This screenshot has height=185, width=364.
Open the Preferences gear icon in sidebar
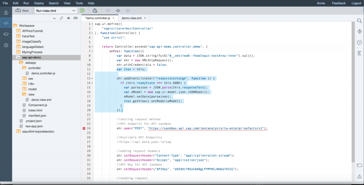(x=6, y=45)
